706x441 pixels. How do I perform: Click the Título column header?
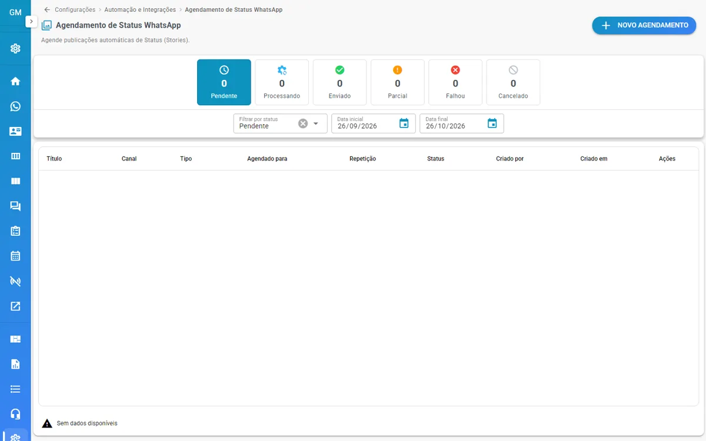[54, 159]
